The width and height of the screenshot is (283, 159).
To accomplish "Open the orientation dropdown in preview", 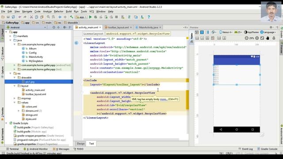I will [214, 32].
